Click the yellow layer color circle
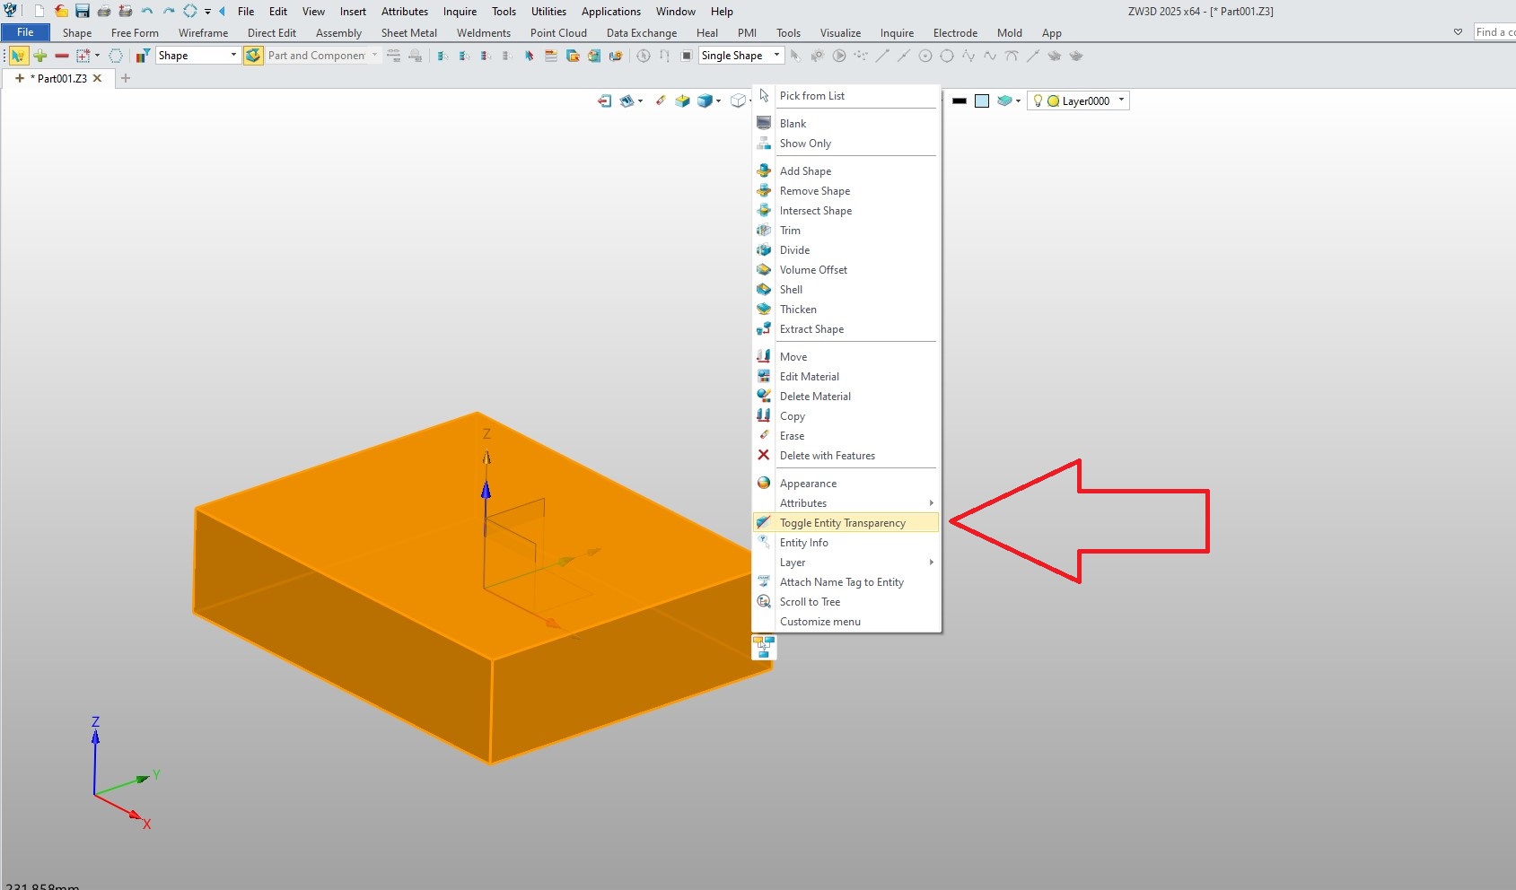 [1053, 101]
